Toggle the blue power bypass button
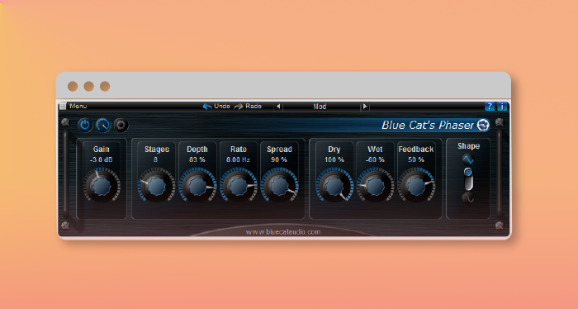 click(x=85, y=126)
